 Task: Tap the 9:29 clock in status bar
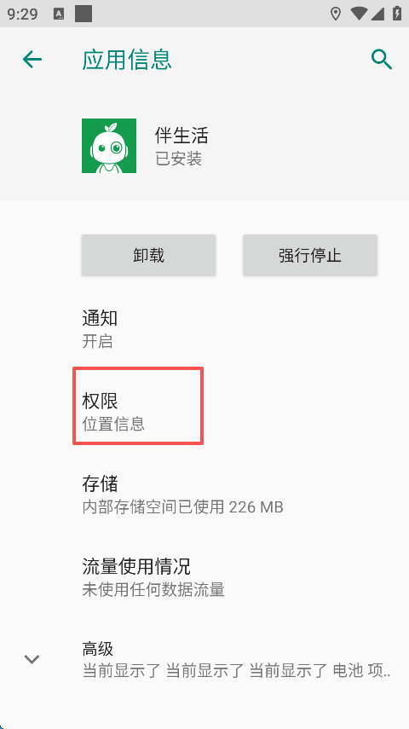(x=23, y=14)
